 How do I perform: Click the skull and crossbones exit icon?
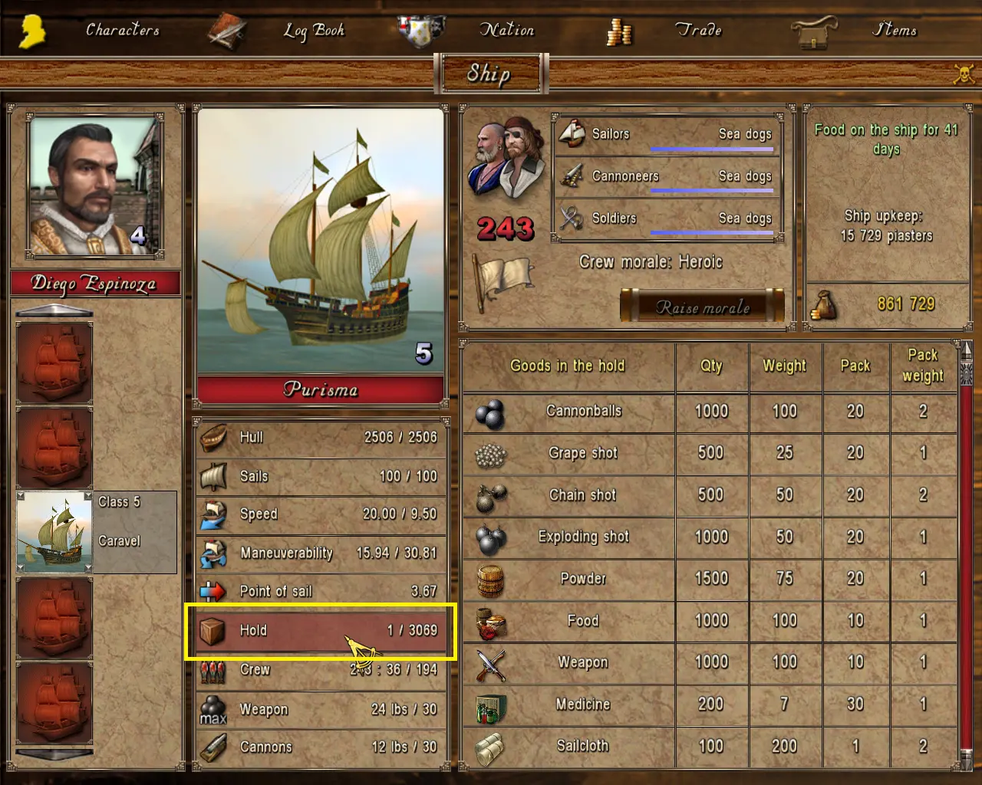coord(964,74)
